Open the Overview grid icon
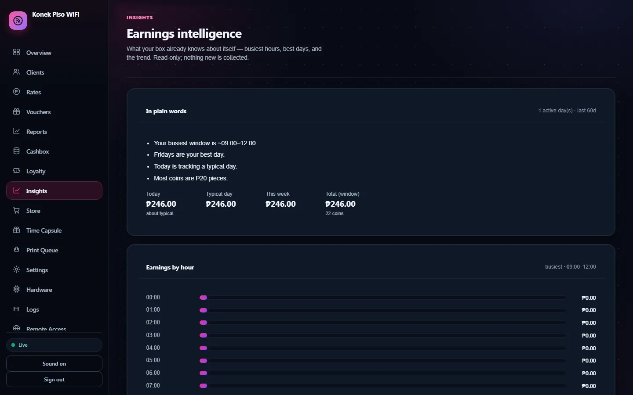This screenshot has height=395, width=633. (x=17, y=52)
